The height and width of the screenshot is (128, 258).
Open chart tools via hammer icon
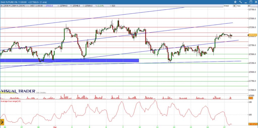point(240,2)
